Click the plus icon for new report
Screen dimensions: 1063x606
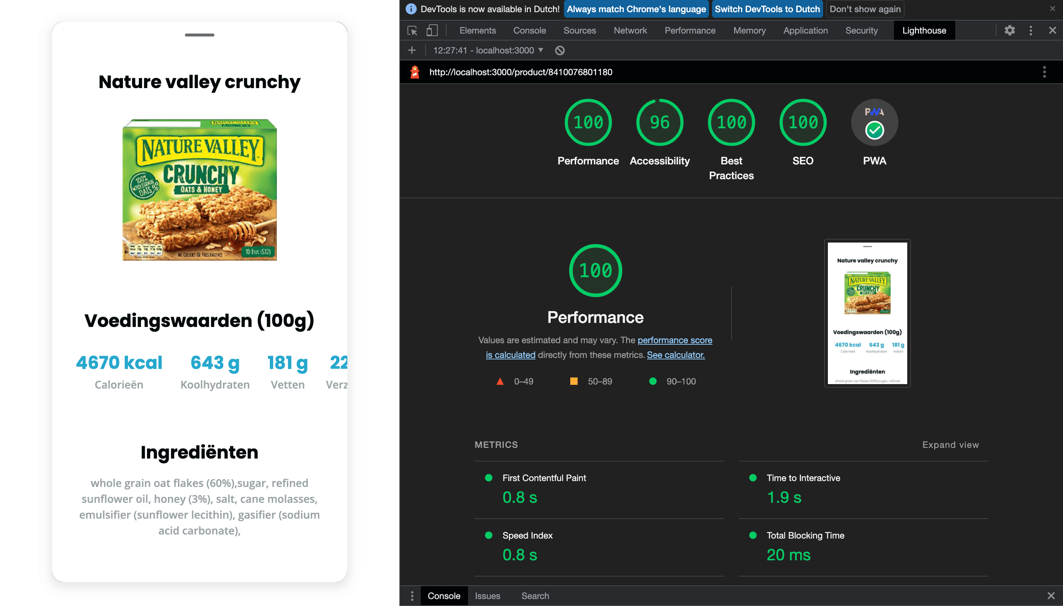(x=412, y=50)
